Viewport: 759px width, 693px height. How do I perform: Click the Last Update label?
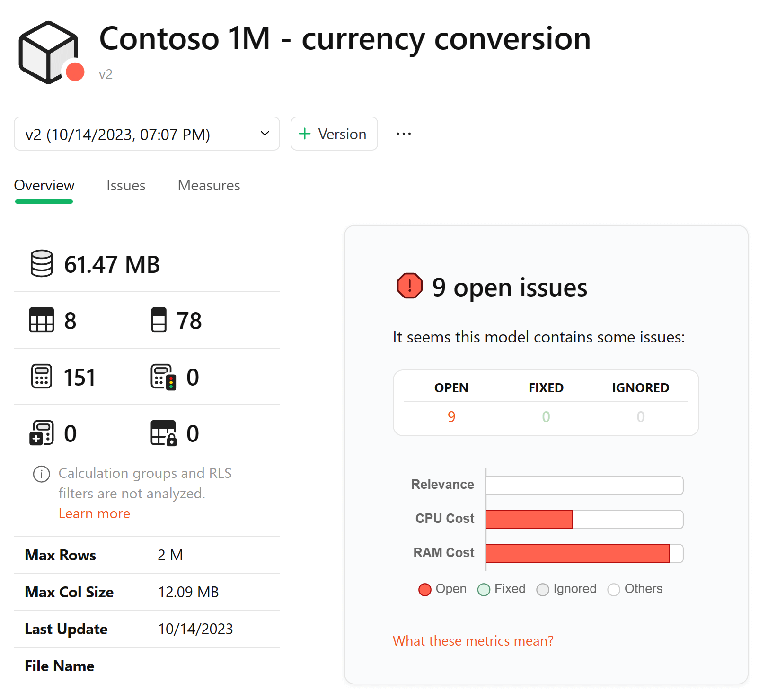66,629
